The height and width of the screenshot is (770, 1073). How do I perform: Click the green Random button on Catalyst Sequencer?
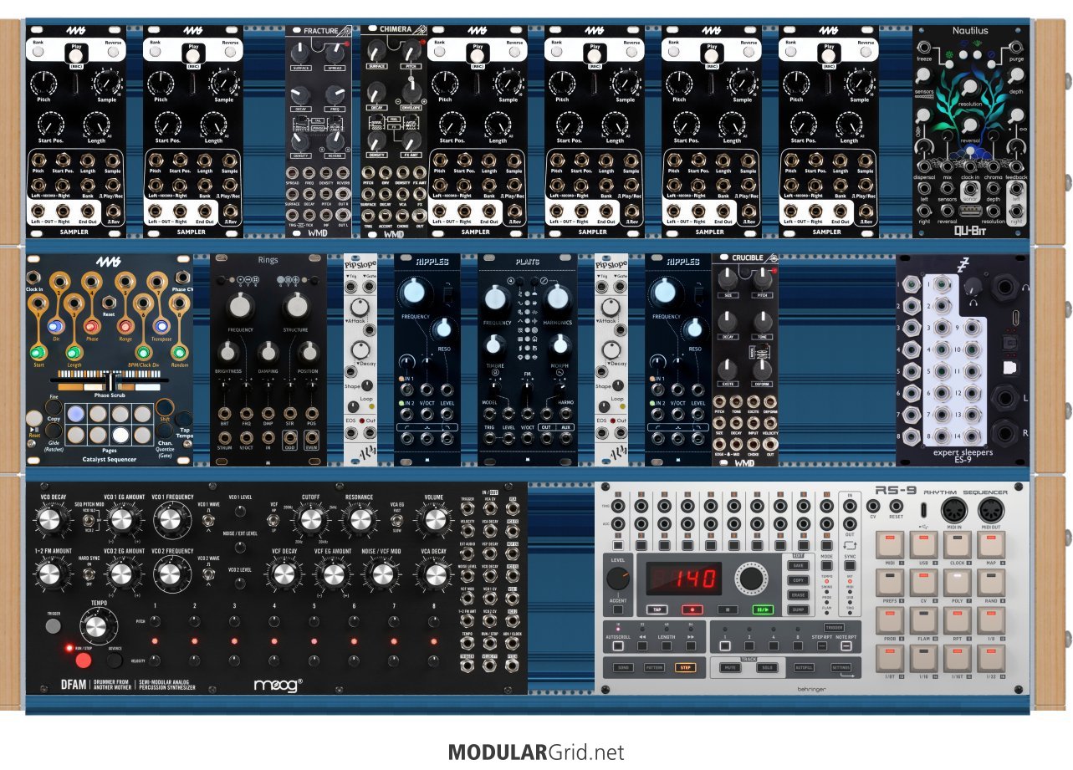tap(180, 352)
